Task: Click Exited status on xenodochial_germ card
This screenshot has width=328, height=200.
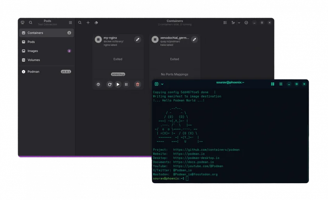Action: [175, 59]
